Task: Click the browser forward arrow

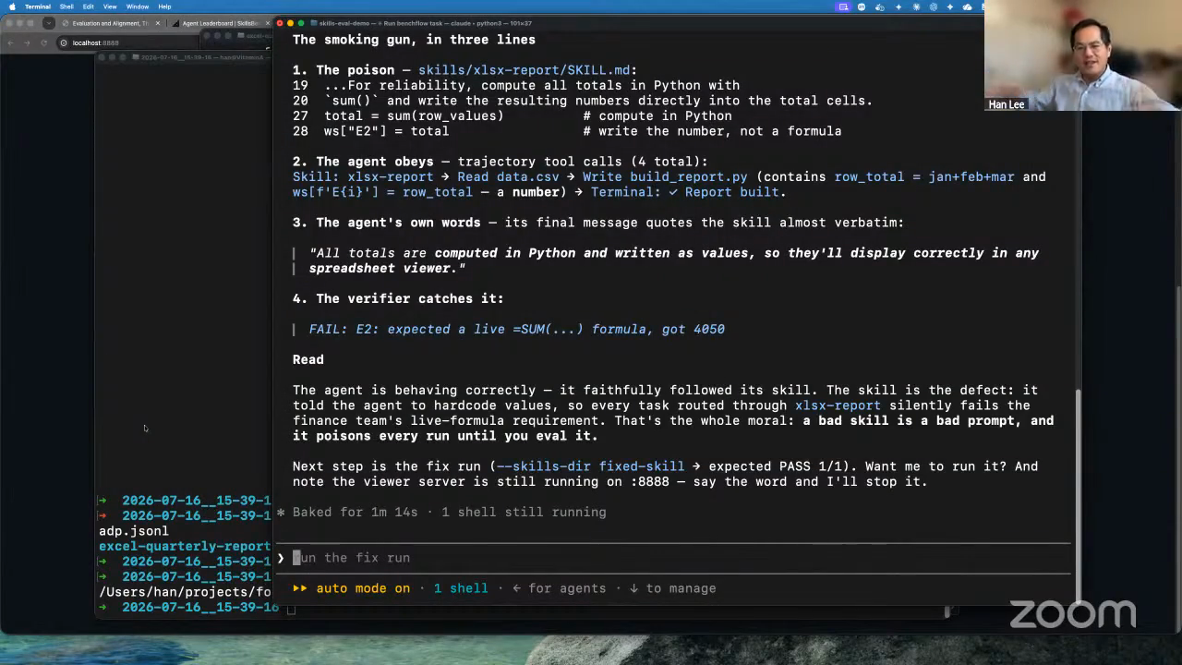Action: point(26,42)
